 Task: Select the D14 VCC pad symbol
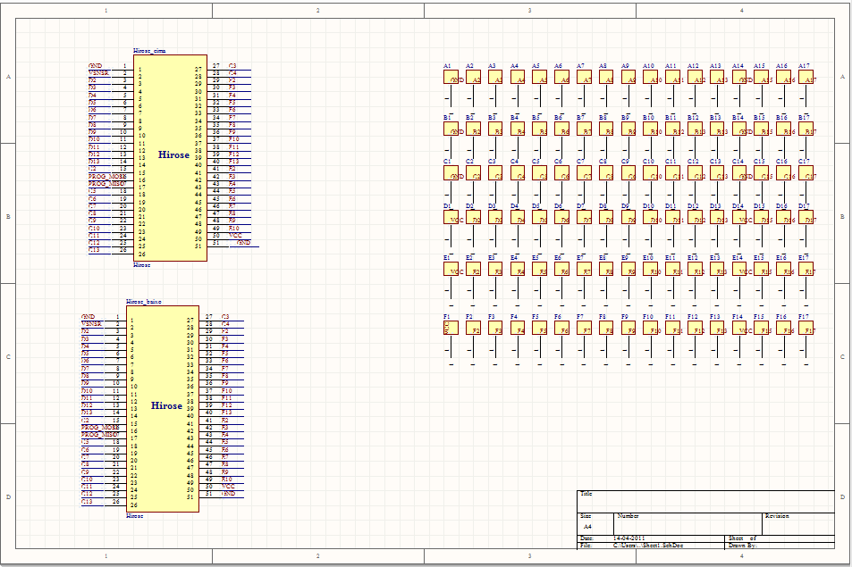pos(739,217)
